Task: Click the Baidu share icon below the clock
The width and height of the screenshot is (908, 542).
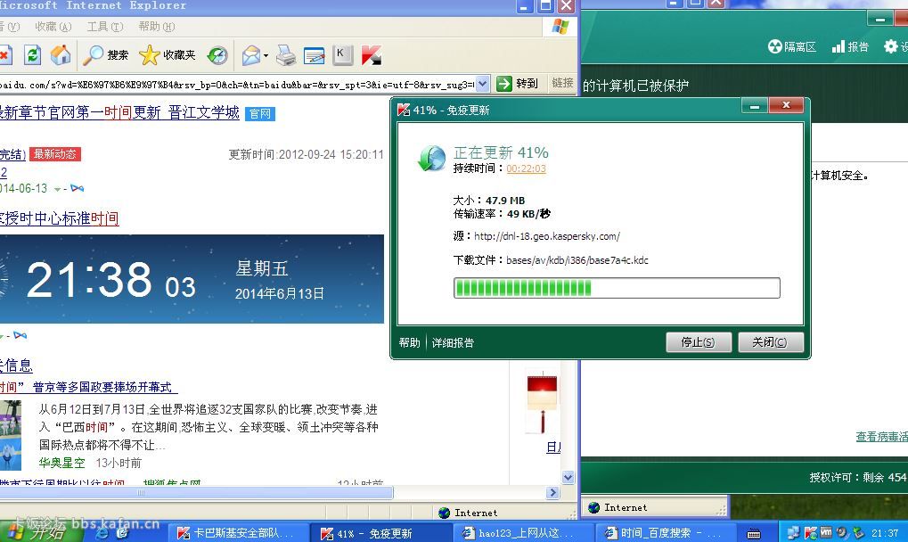Action: pyautogui.click(x=20, y=335)
